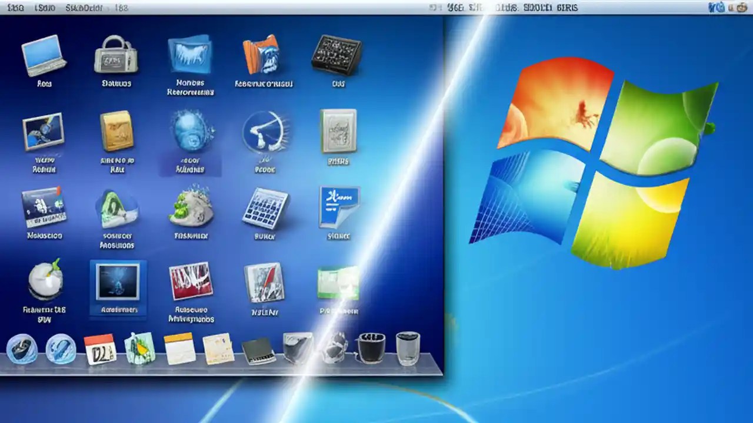Open the calendar icon in the dock

pyautogui.click(x=100, y=348)
